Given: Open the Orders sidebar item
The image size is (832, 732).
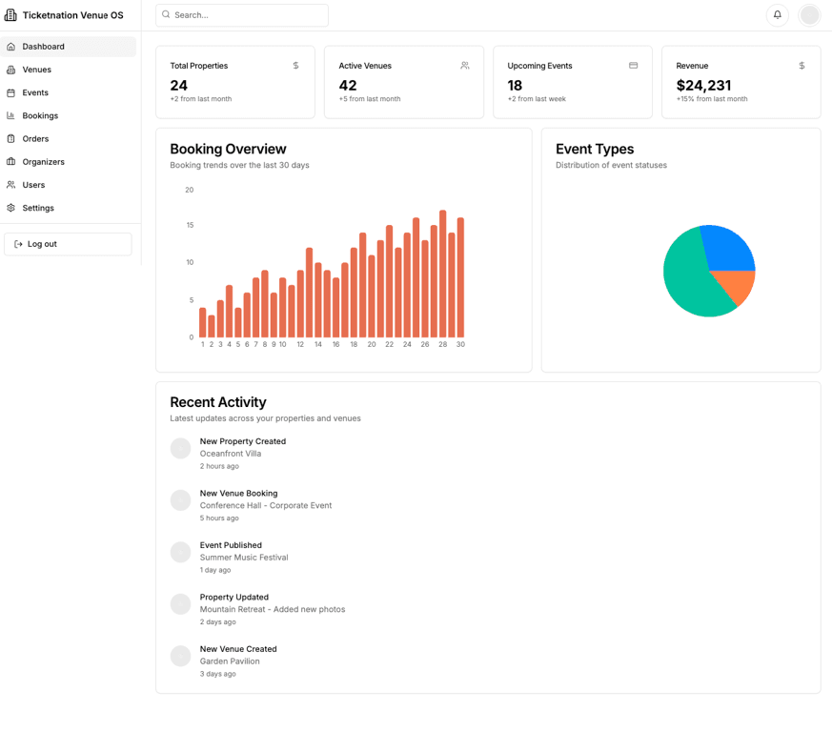Looking at the screenshot, I should [x=35, y=139].
